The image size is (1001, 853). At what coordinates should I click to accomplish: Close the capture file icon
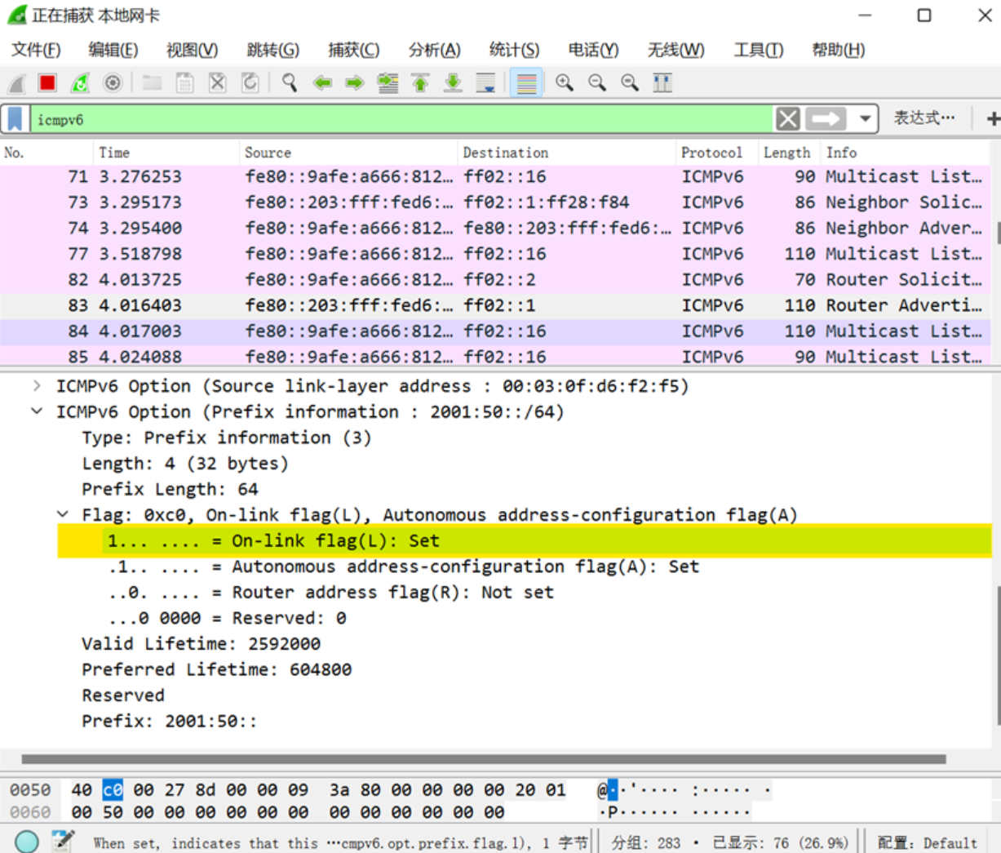click(x=217, y=83)
